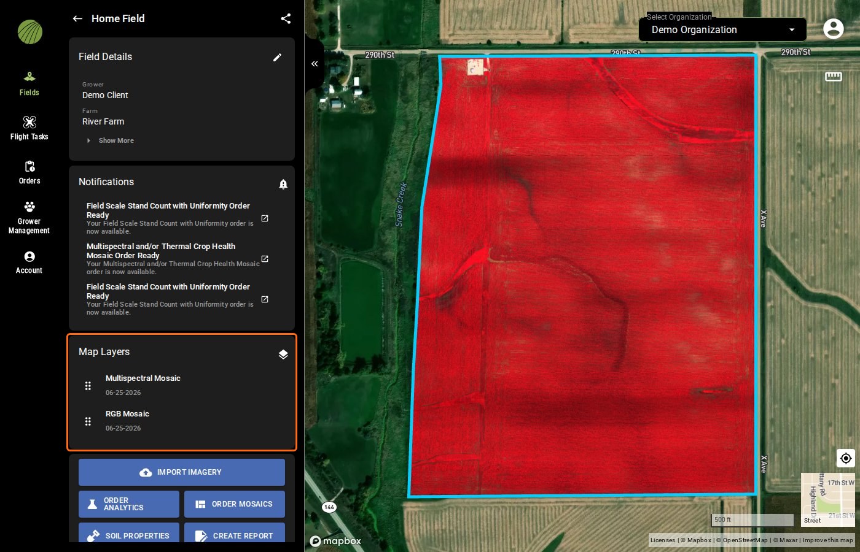Click the app logo in the sidebar
The height and width of the screenshot is (552, 860).
tap(30, 32)
